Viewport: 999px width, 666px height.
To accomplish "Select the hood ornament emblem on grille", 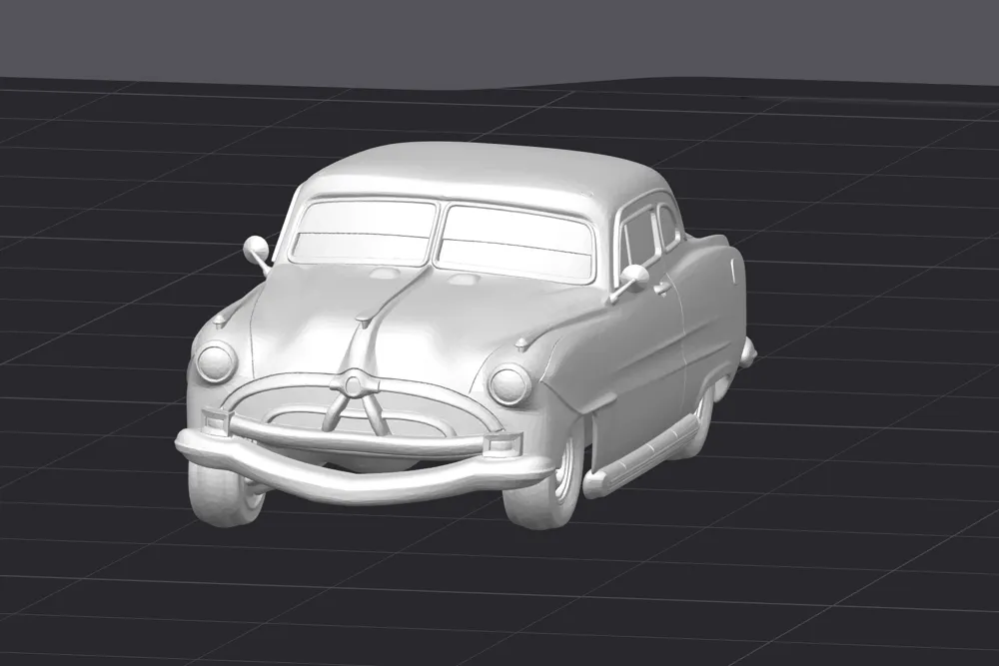I will tap(353, 384).
